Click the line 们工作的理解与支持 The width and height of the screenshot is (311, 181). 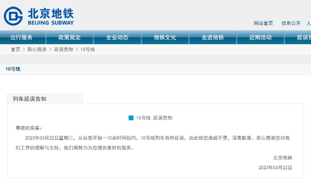(x=75, y=148)
